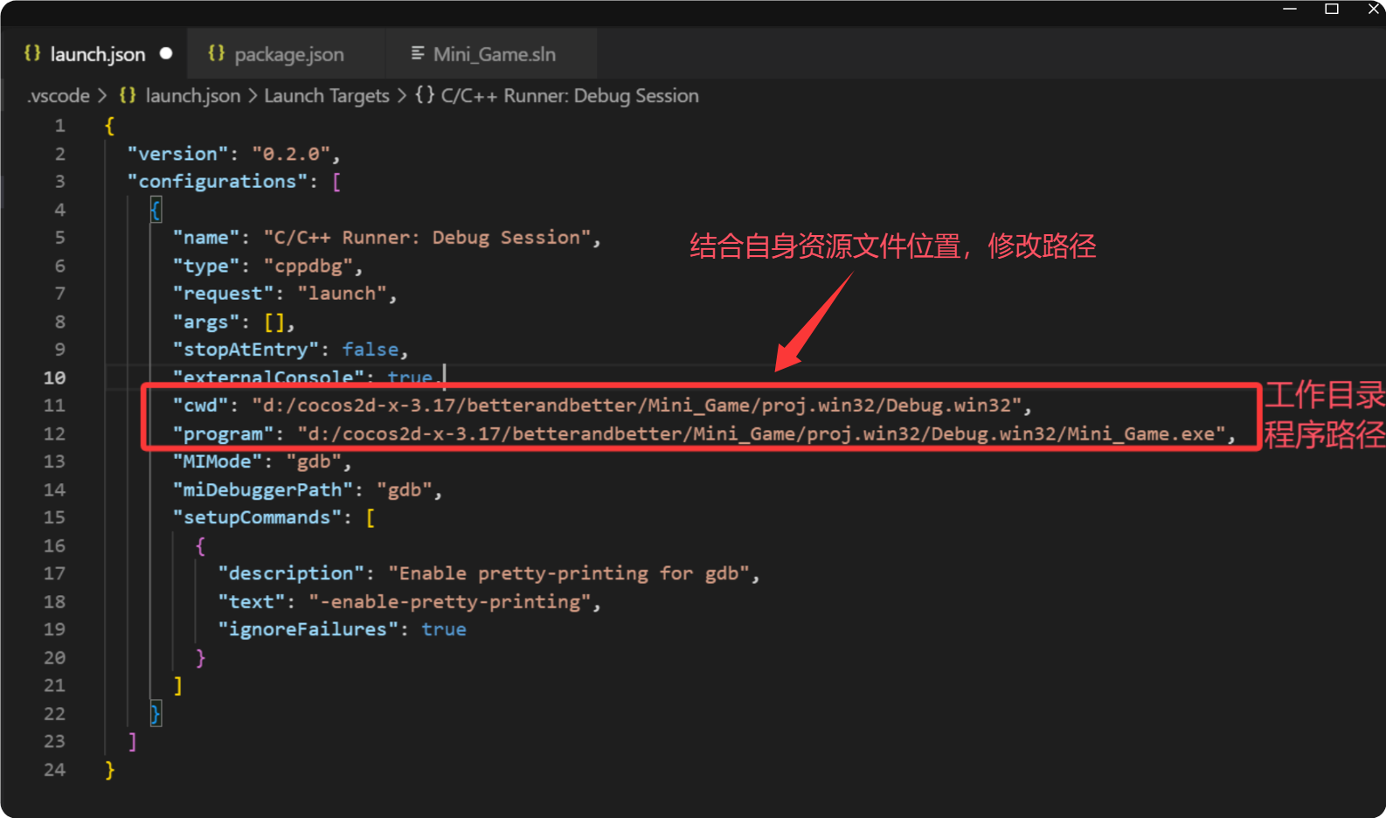The height and width of the screenshot is (818, 1386).
Task: Click "Enable pretty-printing for gdb" string
Action: pos(569,573)
